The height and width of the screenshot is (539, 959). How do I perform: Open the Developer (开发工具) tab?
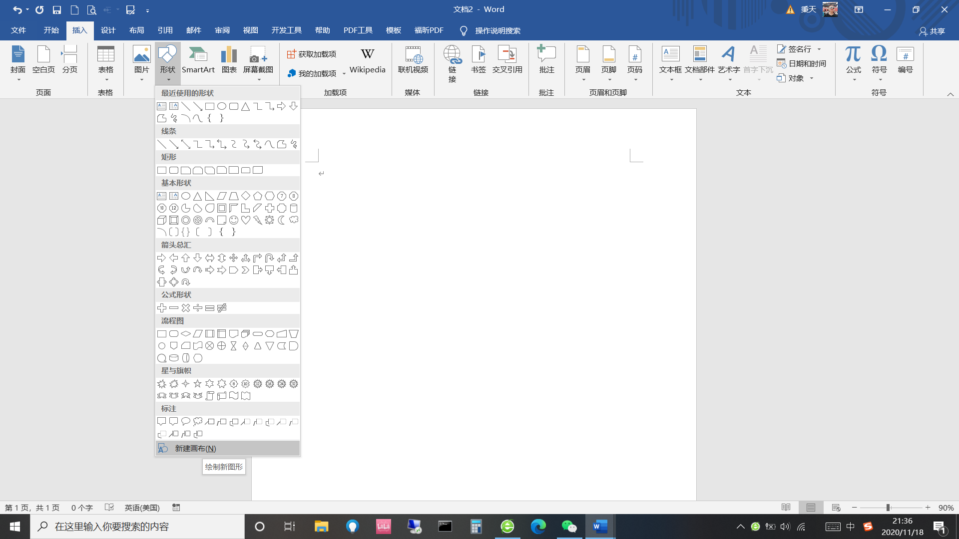[x=286, y=30]
